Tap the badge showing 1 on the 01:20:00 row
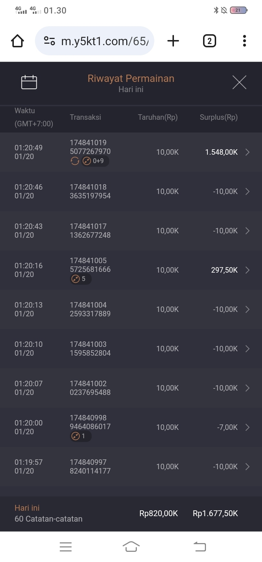Image resolution: width=262 pixels, height=562 pixels. [80, 436]
